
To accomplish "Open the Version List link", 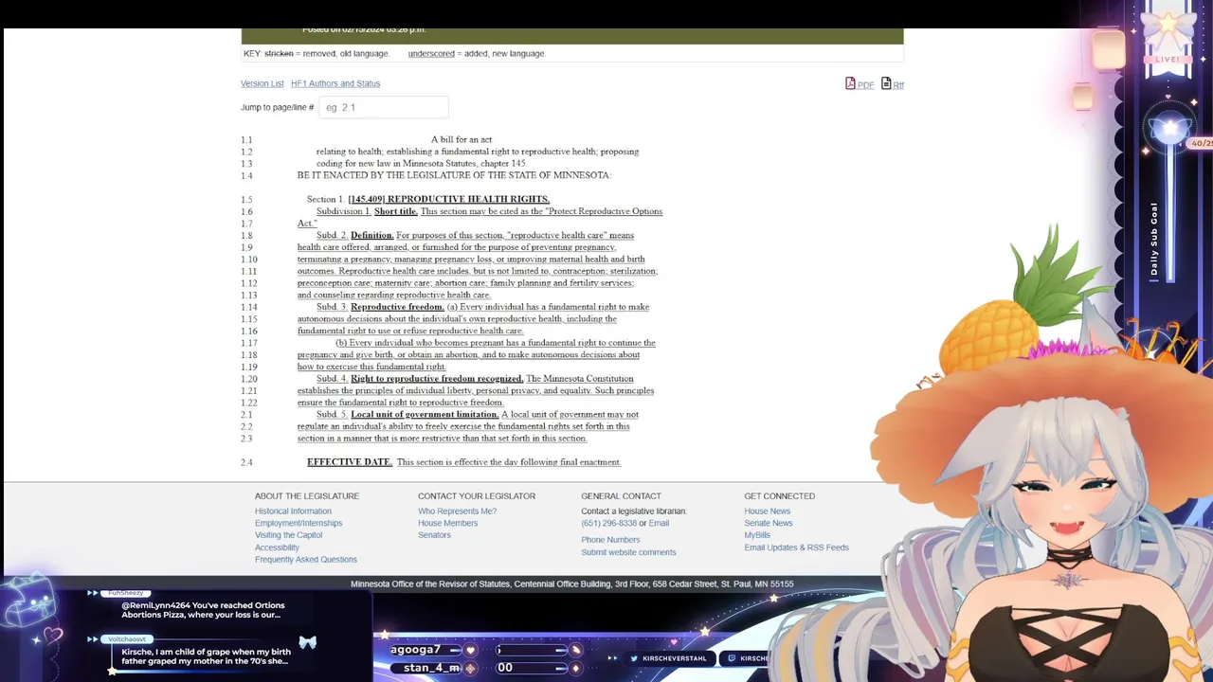I will [x=263, y=83].
